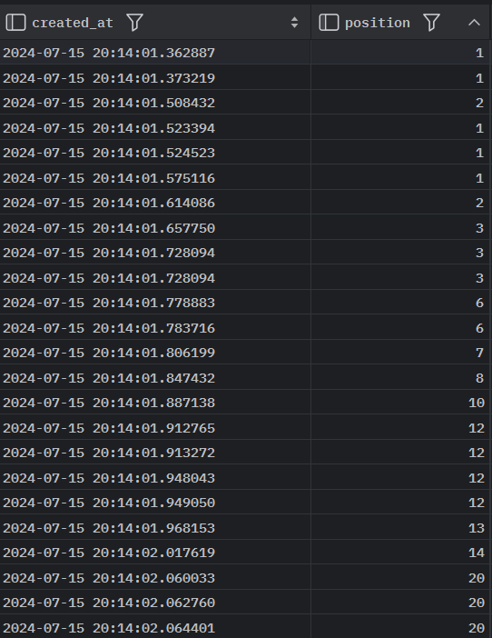Select cell 2024-07-15 20:14:02.060033
This screenshot has height=638, width=492.
155,578
